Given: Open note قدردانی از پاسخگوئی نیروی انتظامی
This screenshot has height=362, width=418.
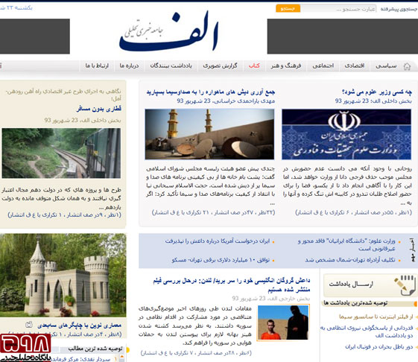Looking at the screenshot, I should click(367, 331).
